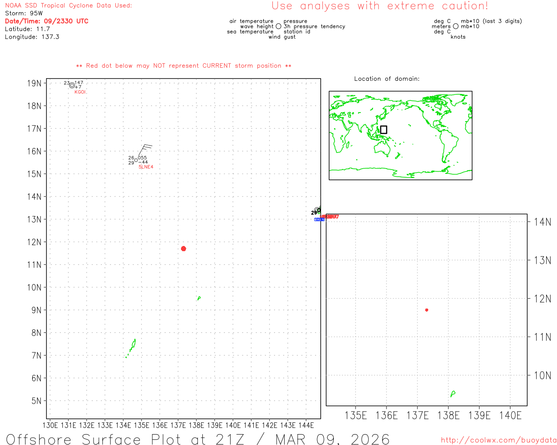The width and height of the screenshot is (557, 445).
Task: Open the coolwx.com/buoydata URL
Action: click(499, 440)
